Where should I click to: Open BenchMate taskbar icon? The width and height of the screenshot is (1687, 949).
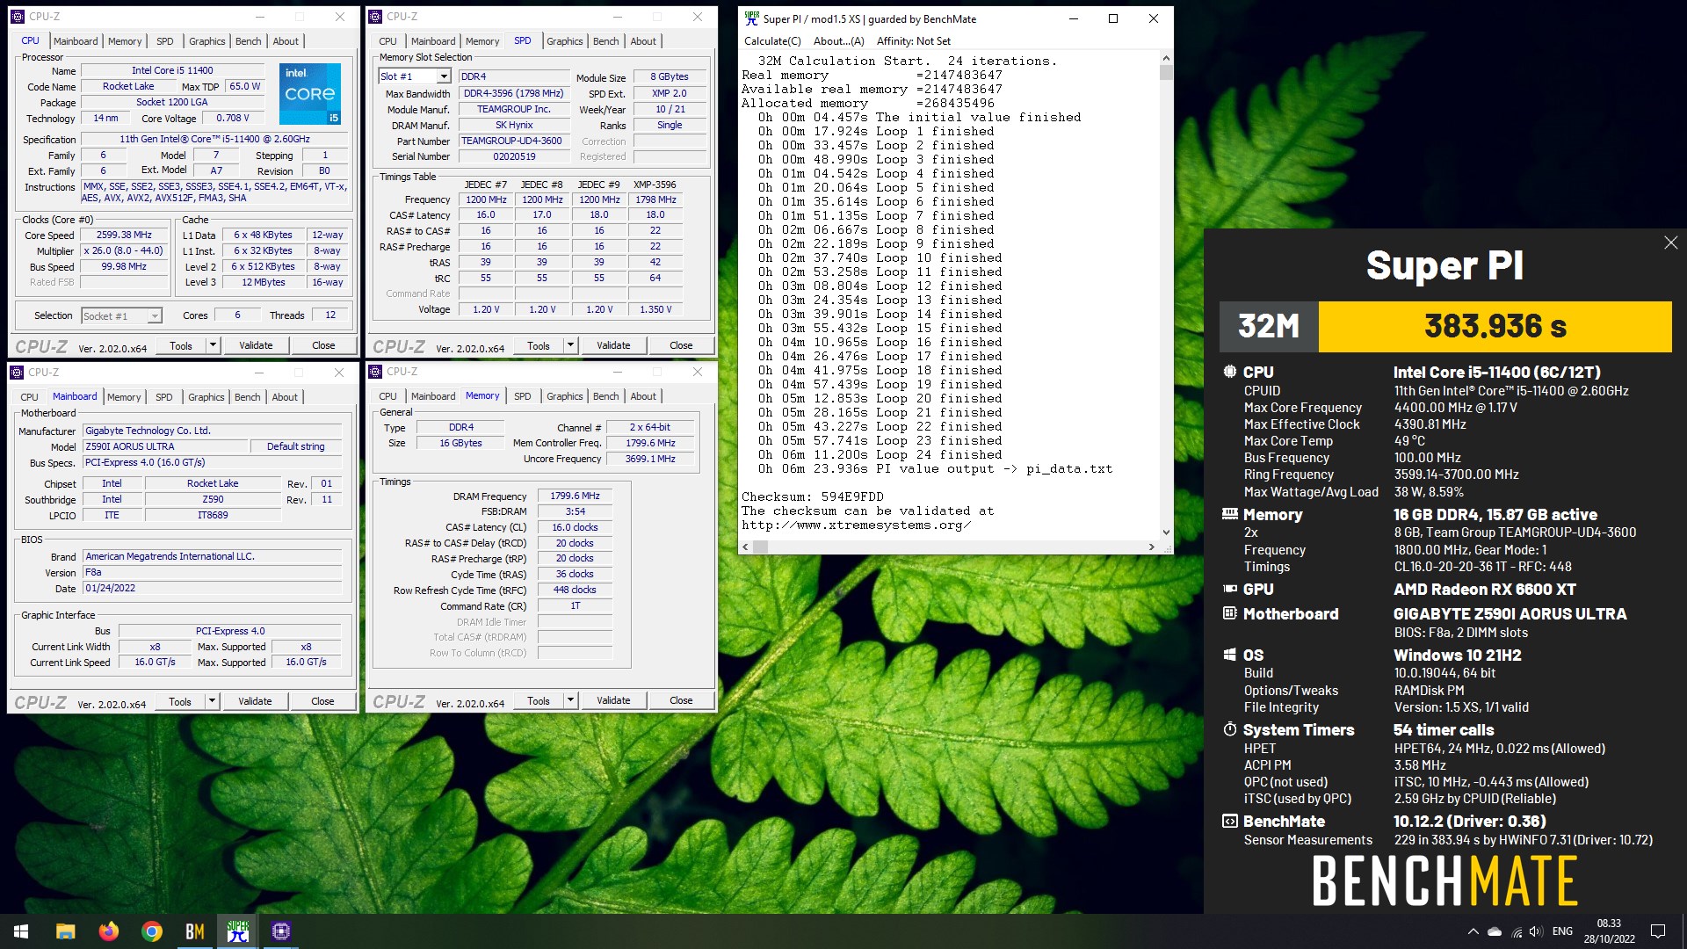pyautogui.click(x=194, y=931)
